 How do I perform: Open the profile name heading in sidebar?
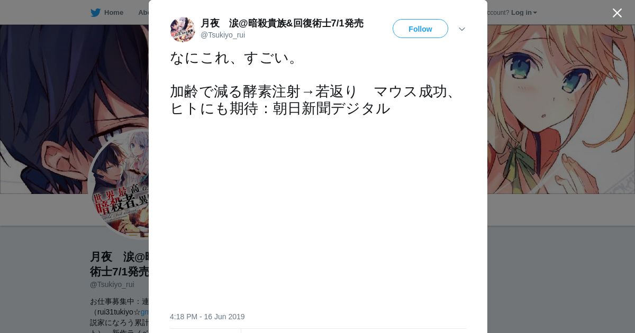click(x=120, y=264)
